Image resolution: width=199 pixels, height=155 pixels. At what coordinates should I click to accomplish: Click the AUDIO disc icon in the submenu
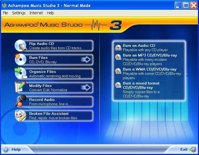pyautogui.click(x=118, y=48)
